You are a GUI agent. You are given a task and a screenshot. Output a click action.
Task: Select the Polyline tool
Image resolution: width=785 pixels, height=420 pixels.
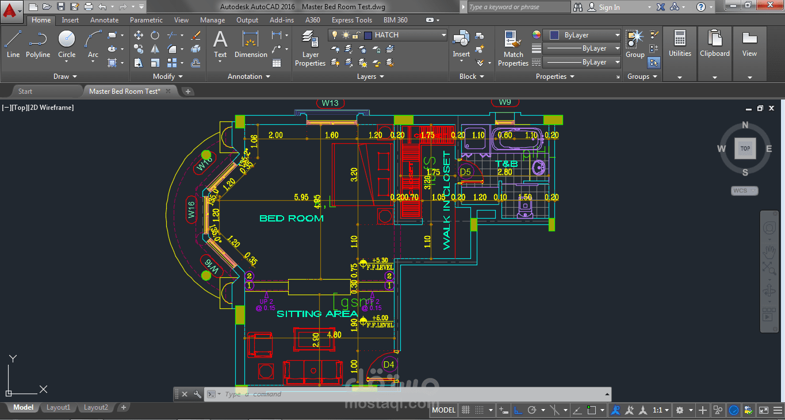click(x=38, y=44)
